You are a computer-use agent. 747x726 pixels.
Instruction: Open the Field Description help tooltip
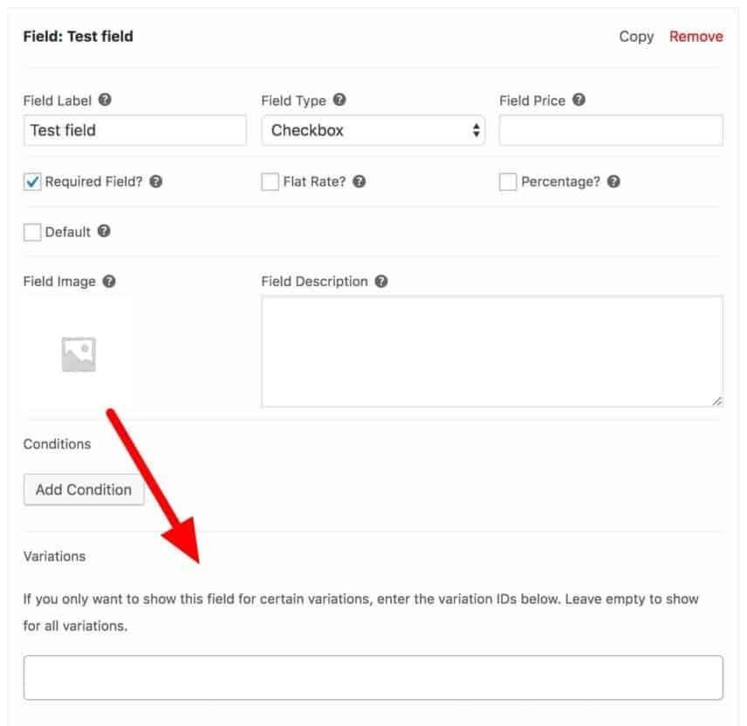tap(380, 281)
